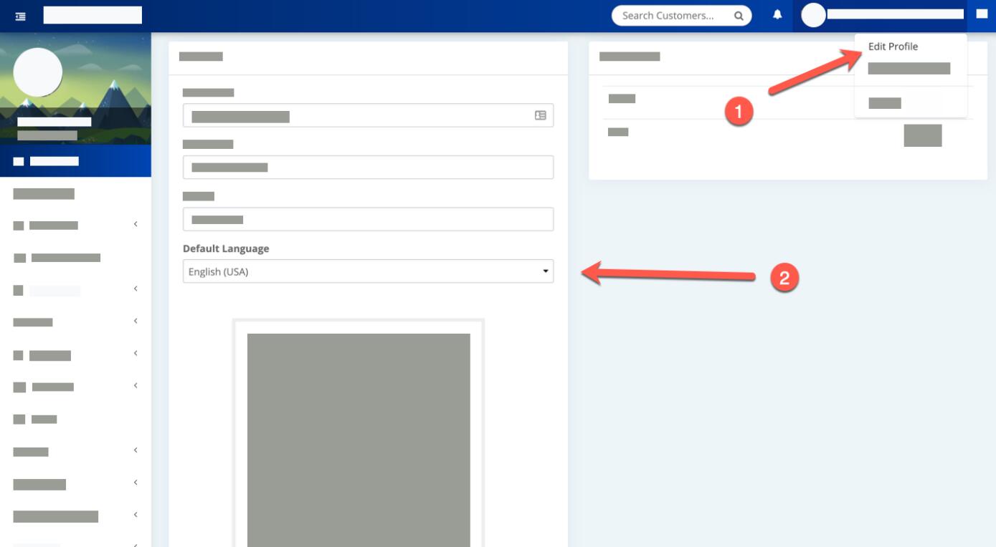996x547 pixels.
Task: Expand the second sidebar item with a chevron
Action: 75,291
